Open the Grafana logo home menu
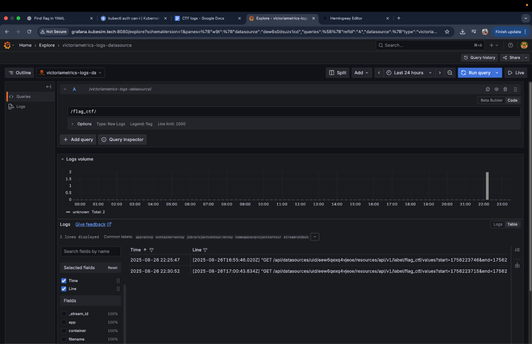This screenshot has height=344, width=532. click(7, 45)
